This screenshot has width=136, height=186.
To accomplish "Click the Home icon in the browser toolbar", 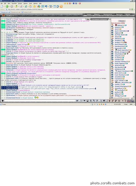I will [31, 6].
